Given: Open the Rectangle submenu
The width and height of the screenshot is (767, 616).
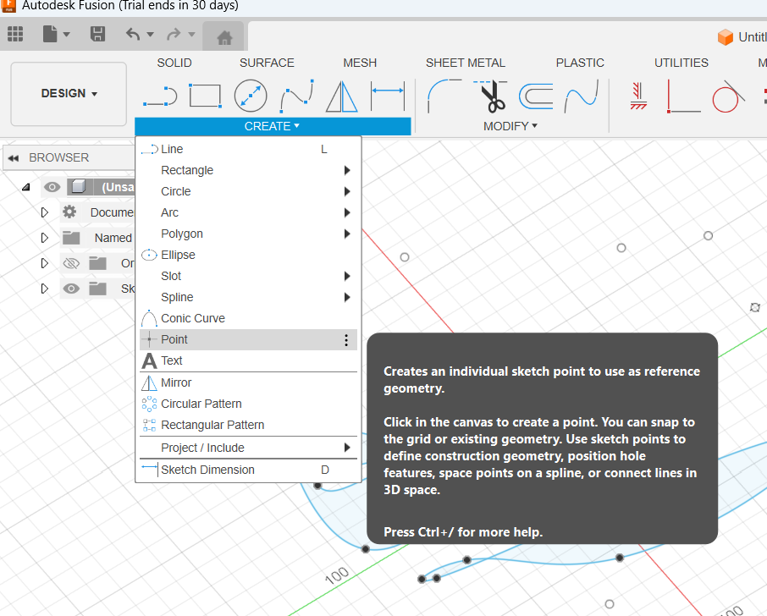Looking at the screenshot, I should click(x=249, y=170).
